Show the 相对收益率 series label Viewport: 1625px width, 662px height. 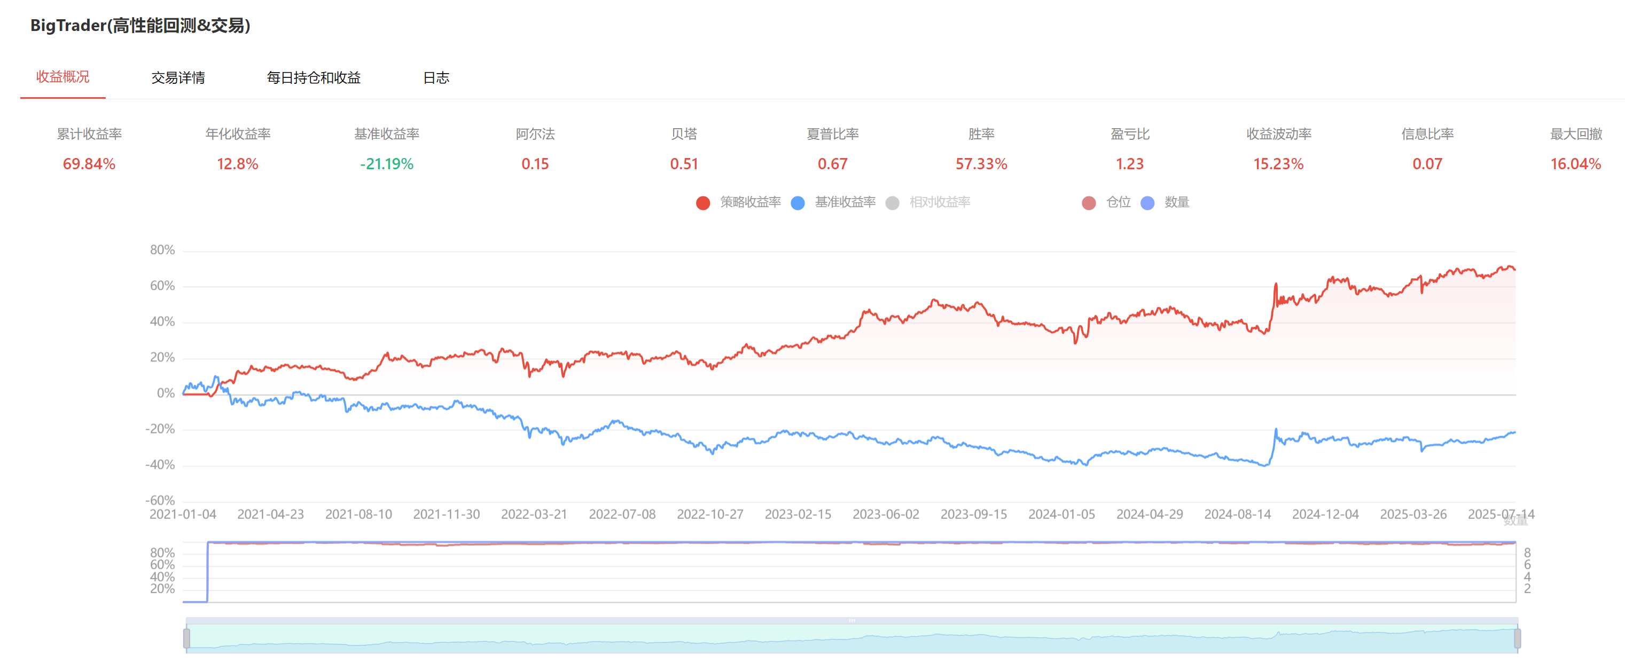click(939, 202)
